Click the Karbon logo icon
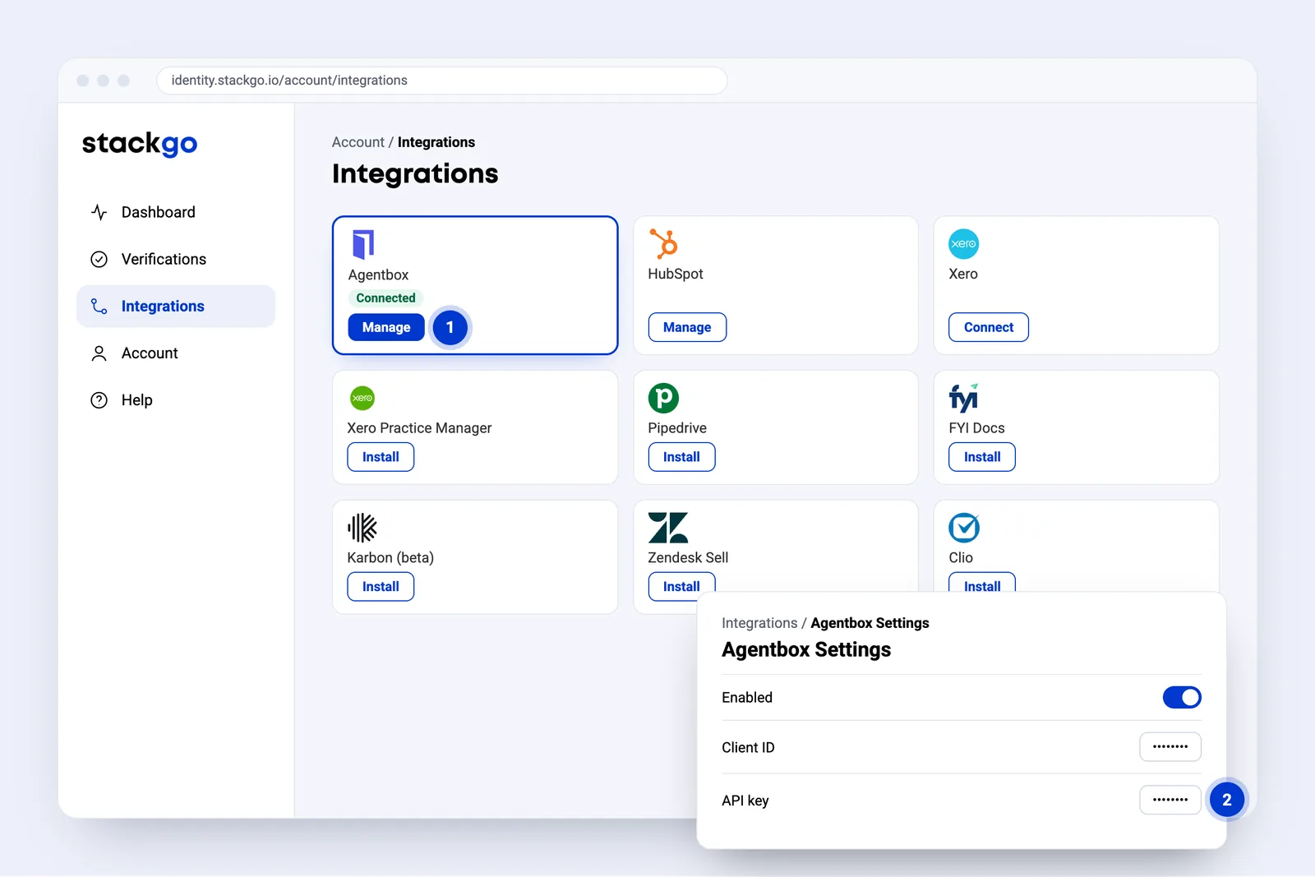 [x=362, y=528]
